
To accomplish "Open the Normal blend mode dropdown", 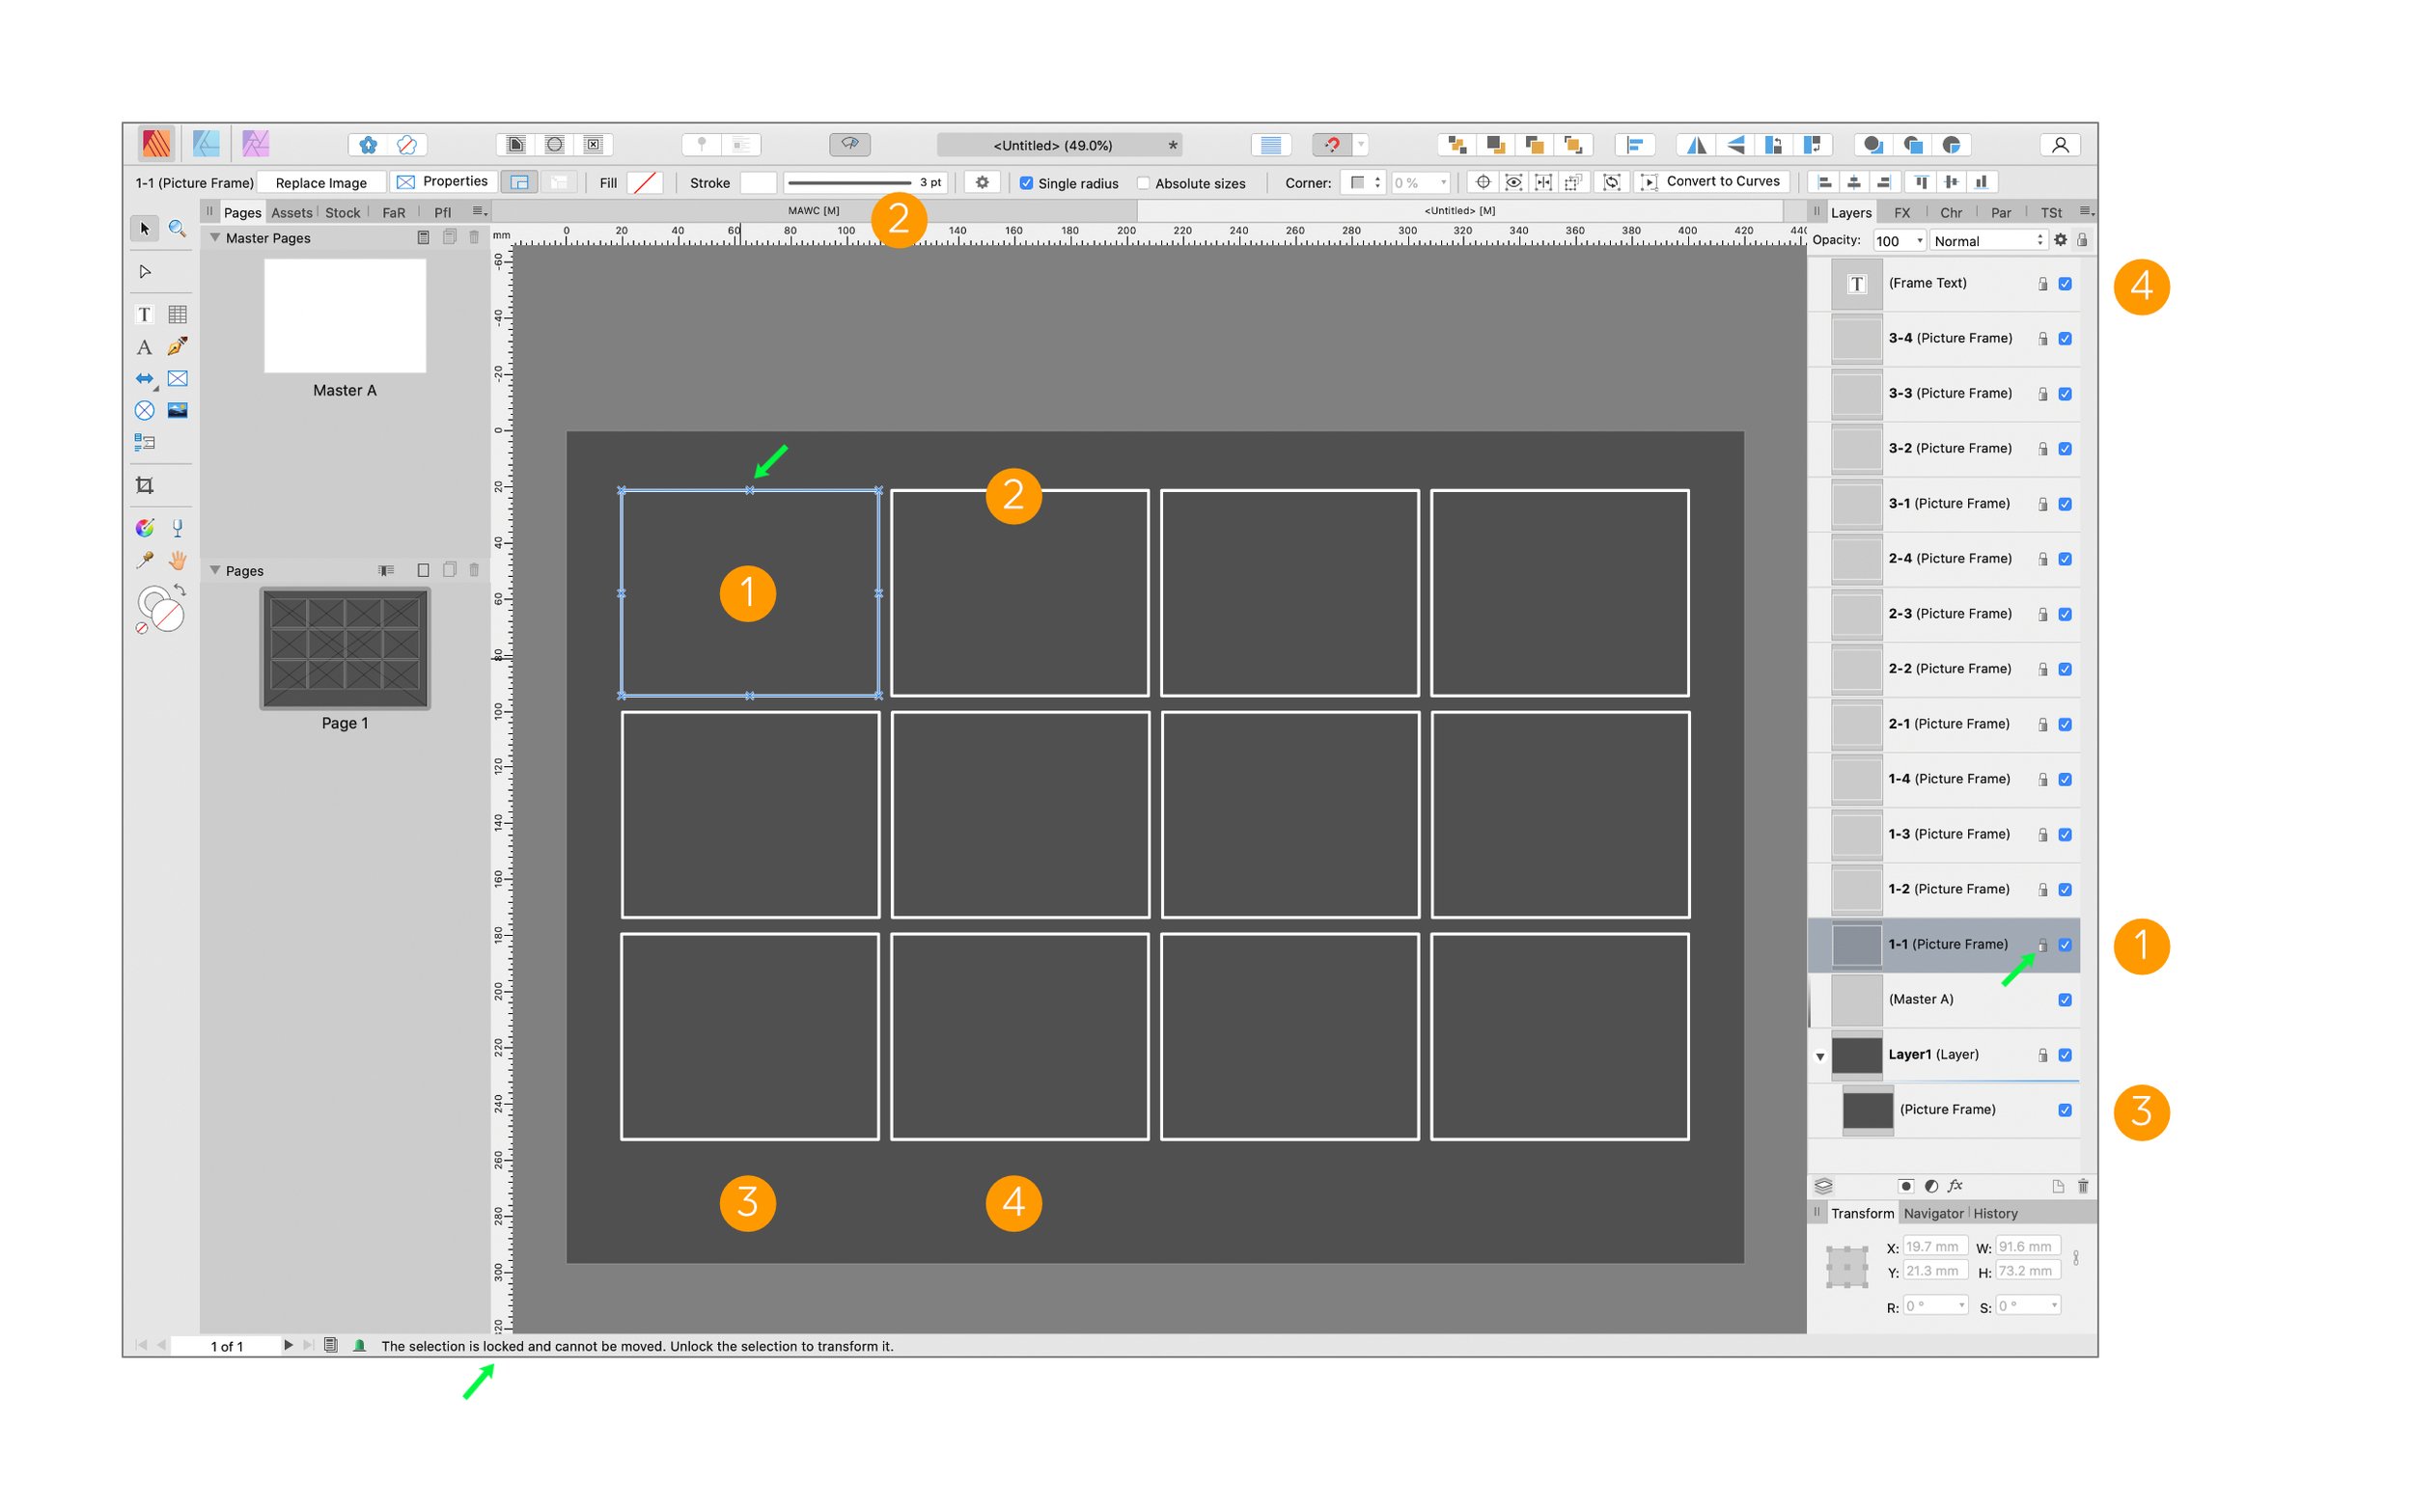I will click(x=1988, y=240).
